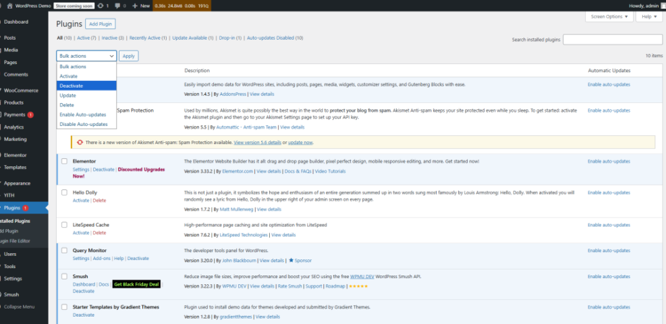Click the red update icon in Akismet notice

click(x=80, y=143)
